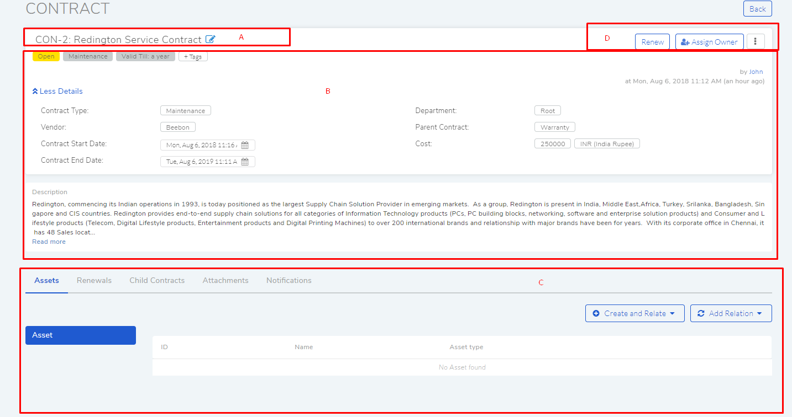792x417 pixels.
Task: Click calendar icon for Contract End Date
Action: point(245,162)
